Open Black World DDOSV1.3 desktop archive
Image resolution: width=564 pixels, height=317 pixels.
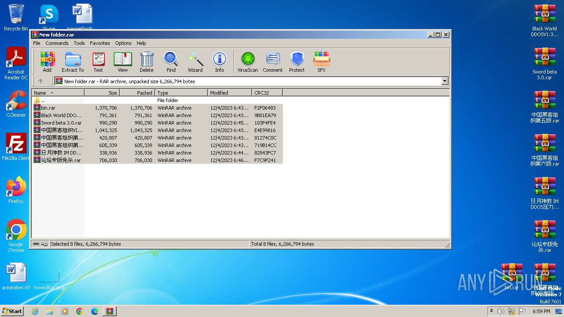545,21
